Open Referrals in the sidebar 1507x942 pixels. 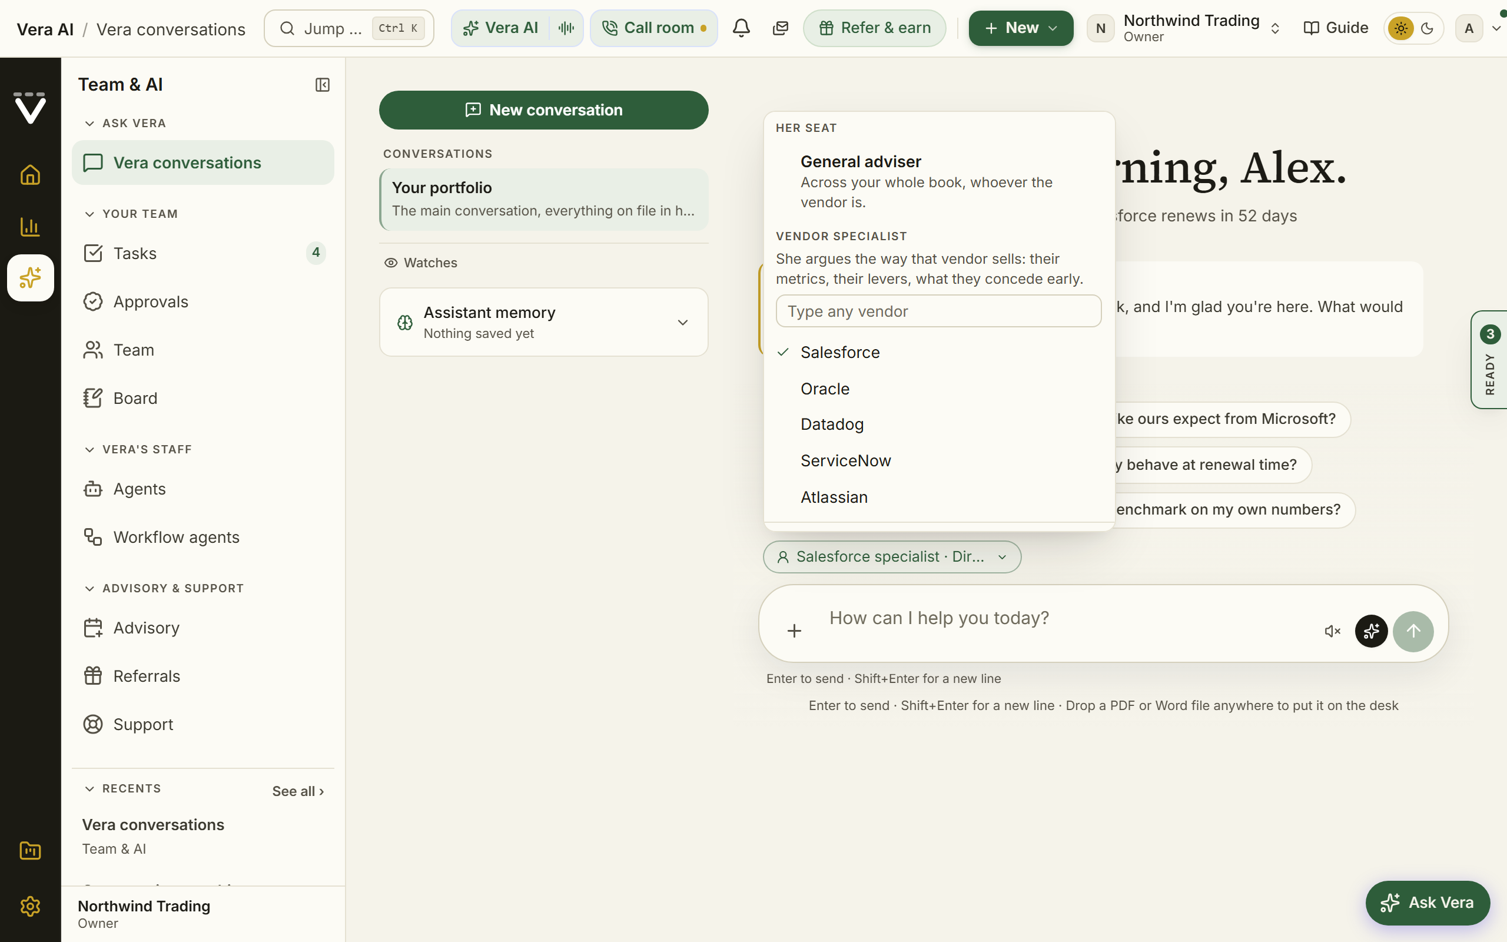(x=203, y=676)
